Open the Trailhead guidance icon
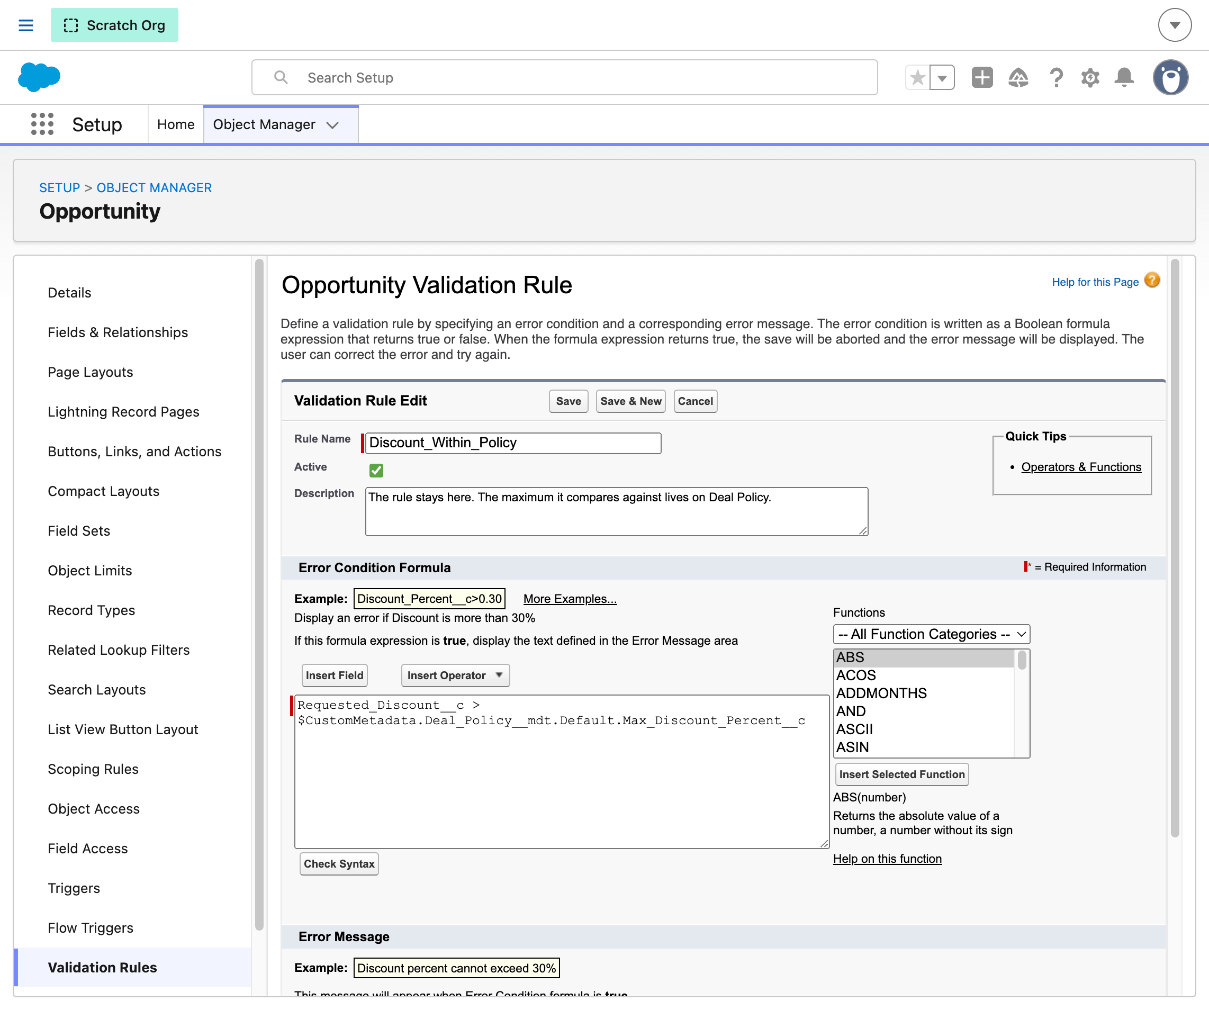Screen dimensions: 1209x1010 click(x=1018, y=77)
